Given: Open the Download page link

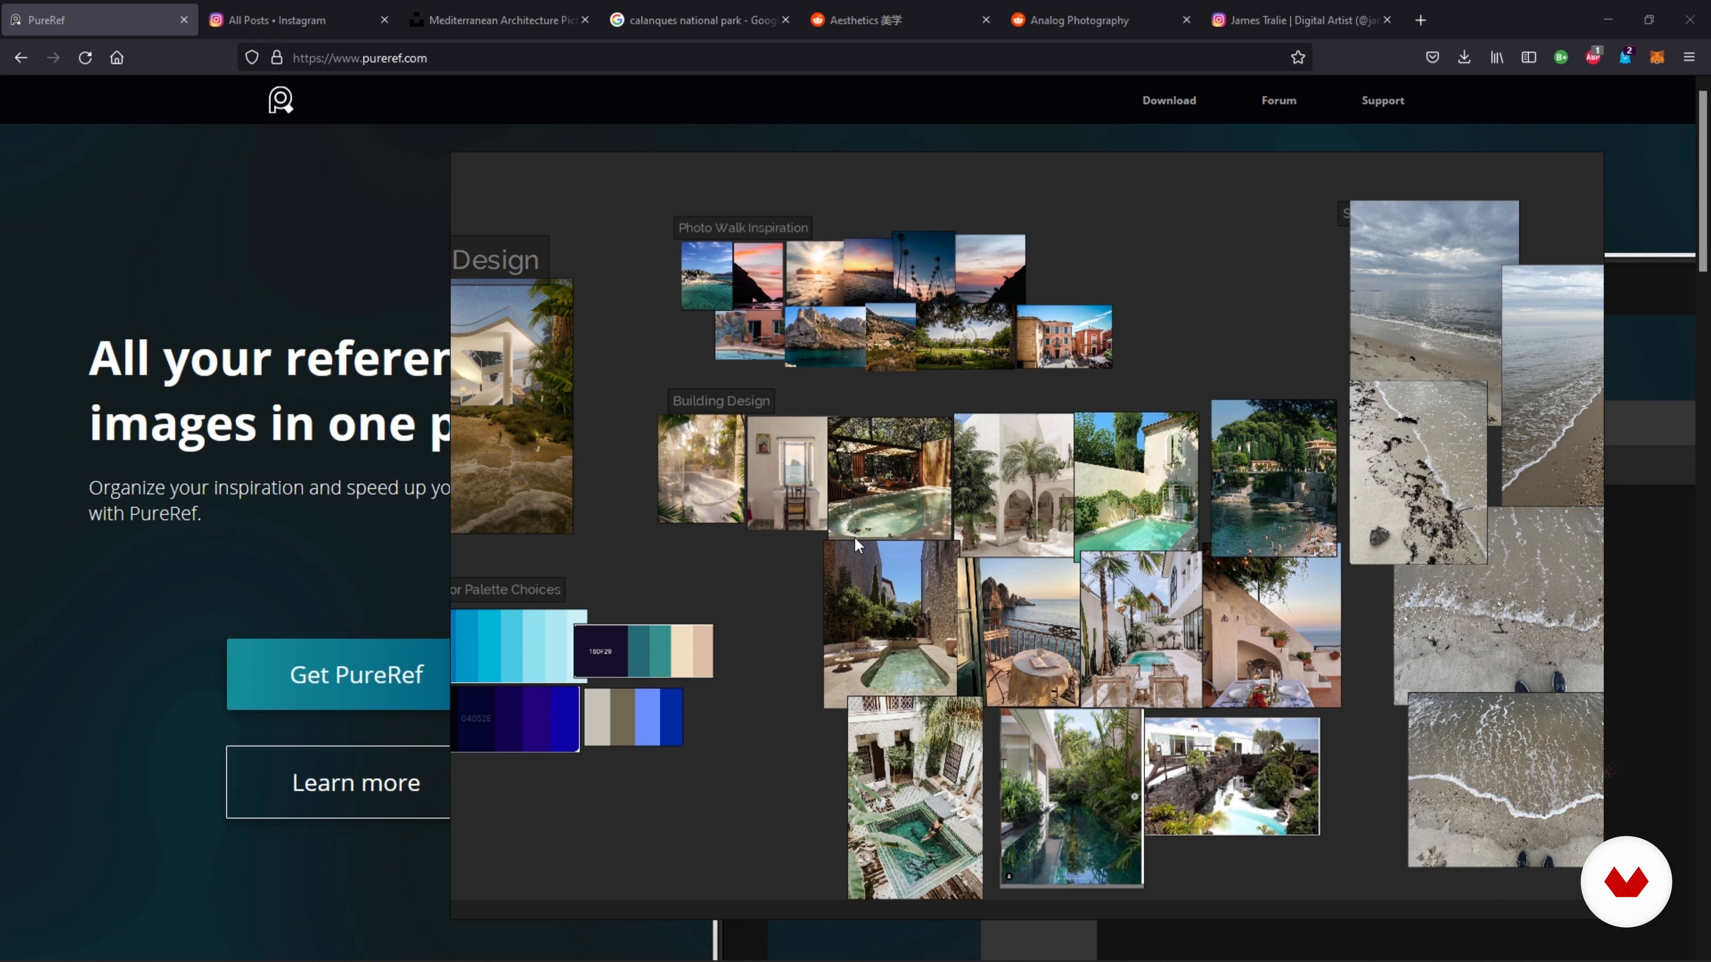Looking at the screenshot, I should (x=1169, y=100).
